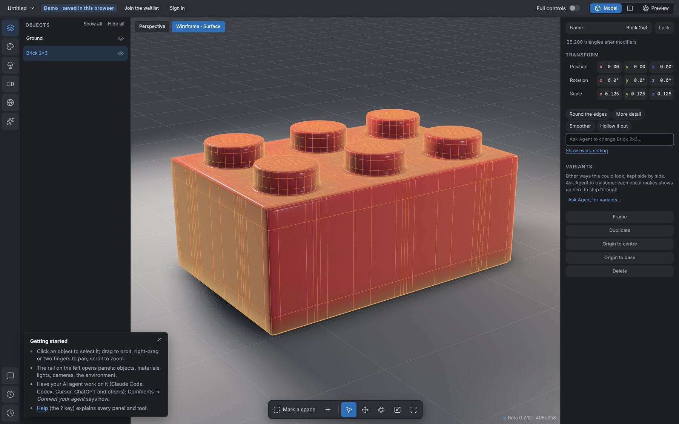Open the Cameras panel icon
679x424 pixels.
pyautogui.click(x=10, y=84)
